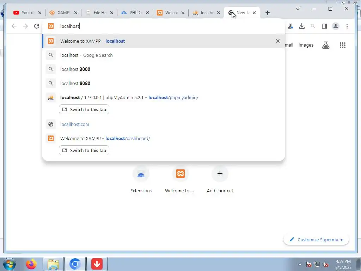Click the network tray icon
The image size is (361, 271).
pos(317,264)
